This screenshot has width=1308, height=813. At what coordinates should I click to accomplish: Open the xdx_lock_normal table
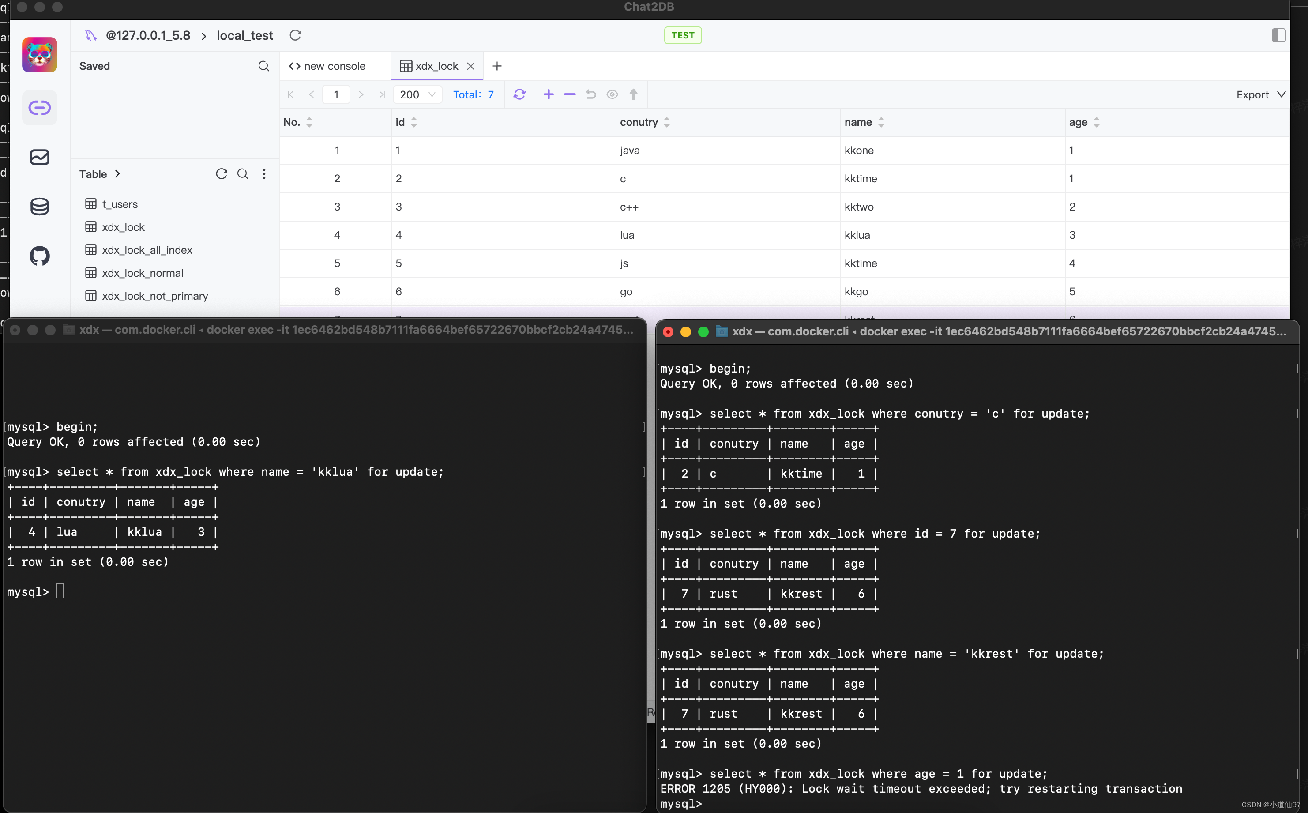click(143, 273)
